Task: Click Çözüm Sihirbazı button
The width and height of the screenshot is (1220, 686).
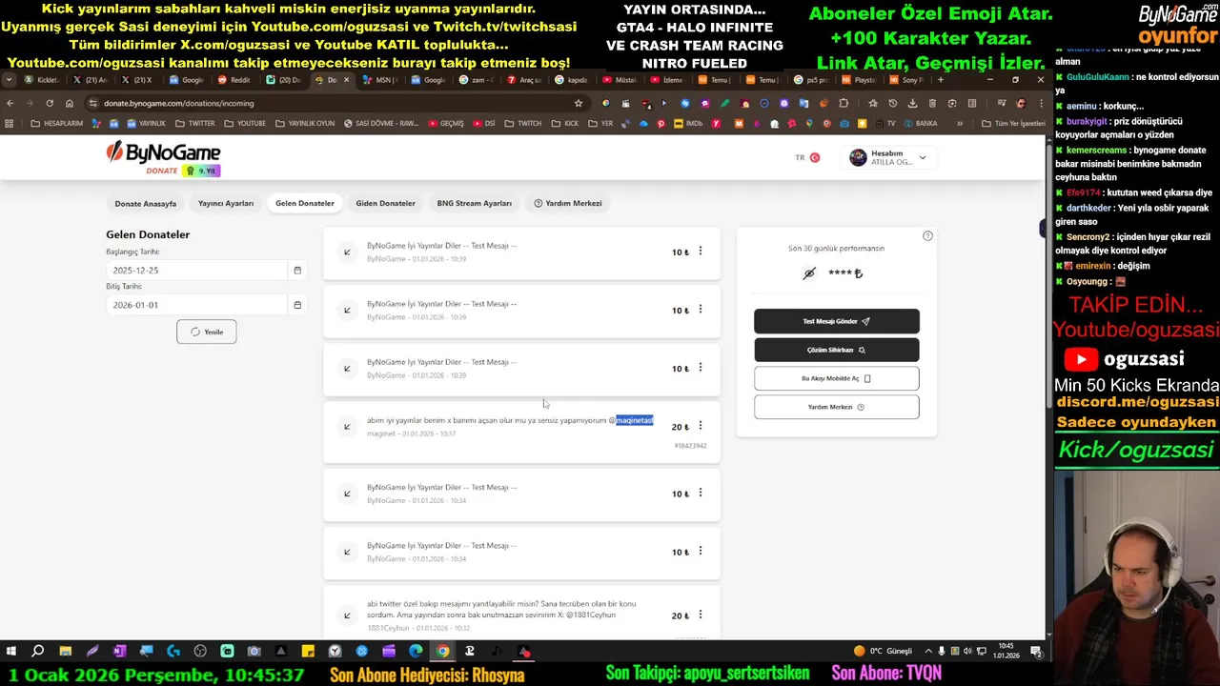Action: 837,350
